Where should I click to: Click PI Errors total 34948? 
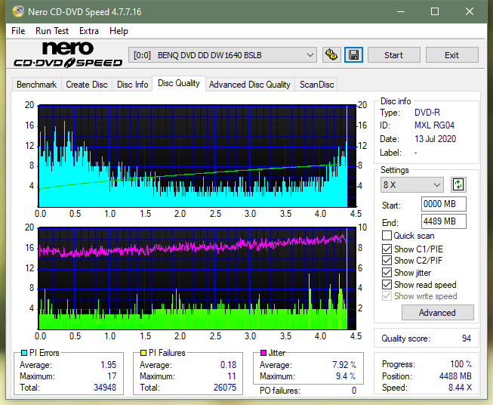[105, 388]
